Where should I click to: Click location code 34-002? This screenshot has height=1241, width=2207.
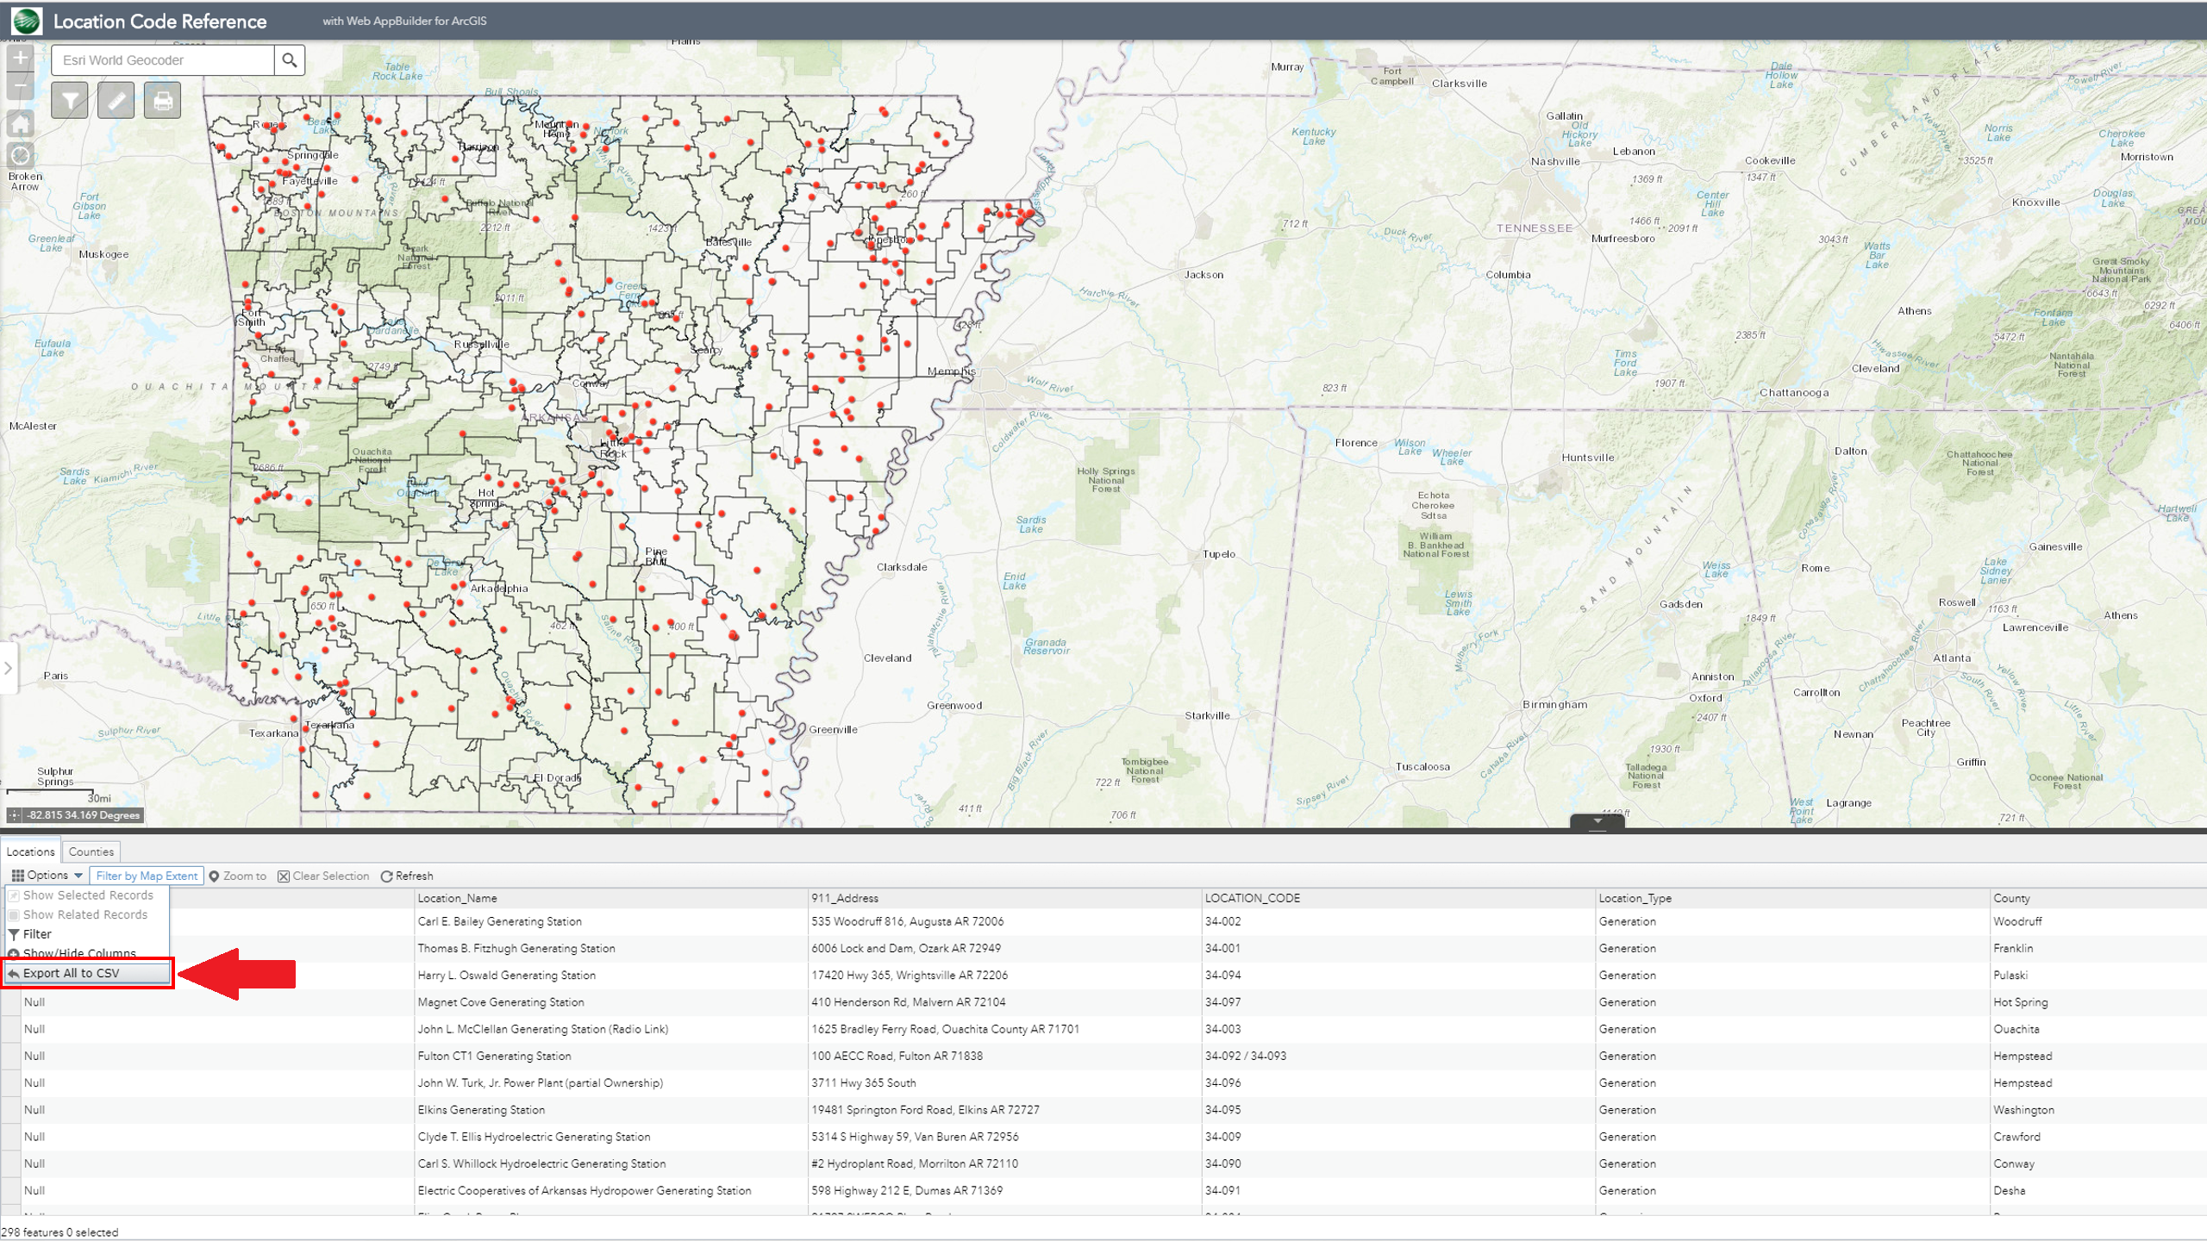(1222, 921)
